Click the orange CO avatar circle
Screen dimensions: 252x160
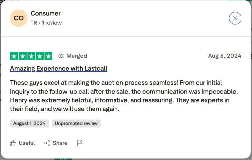tap(19, 18)
